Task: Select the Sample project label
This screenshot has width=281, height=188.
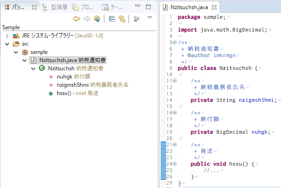Action: [x=11, y=27]
